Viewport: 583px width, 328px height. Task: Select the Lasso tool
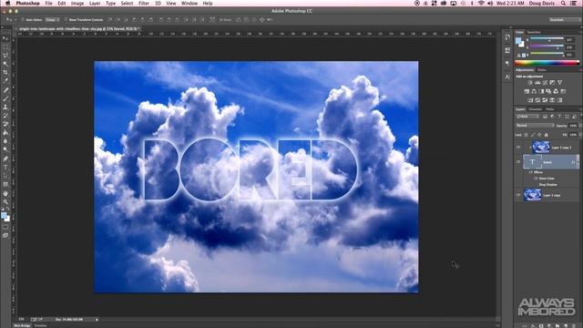[x=5, y=56]
